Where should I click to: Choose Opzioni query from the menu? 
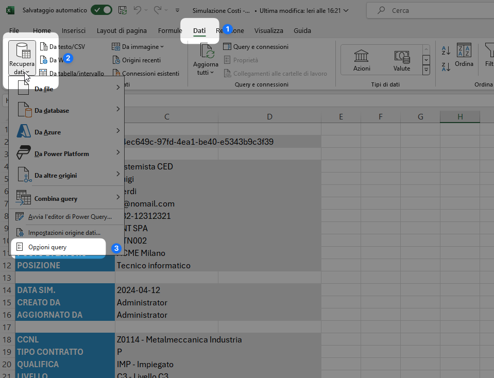(x=47, y=247)
